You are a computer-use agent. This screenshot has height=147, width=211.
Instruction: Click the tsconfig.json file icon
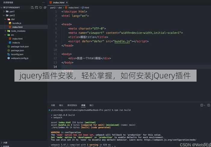tap(9, 54)
